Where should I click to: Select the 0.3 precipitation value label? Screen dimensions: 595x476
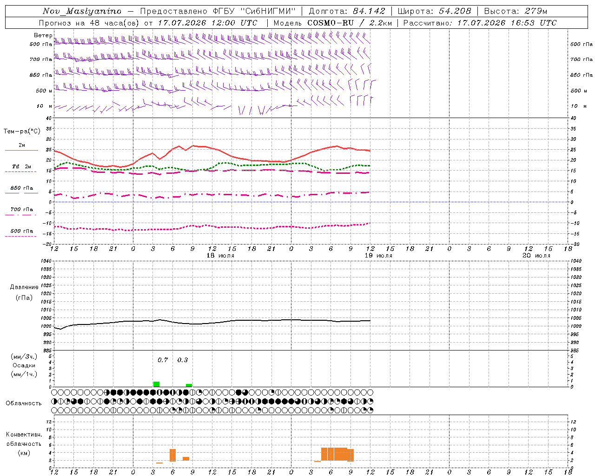(x=183, y=360)
